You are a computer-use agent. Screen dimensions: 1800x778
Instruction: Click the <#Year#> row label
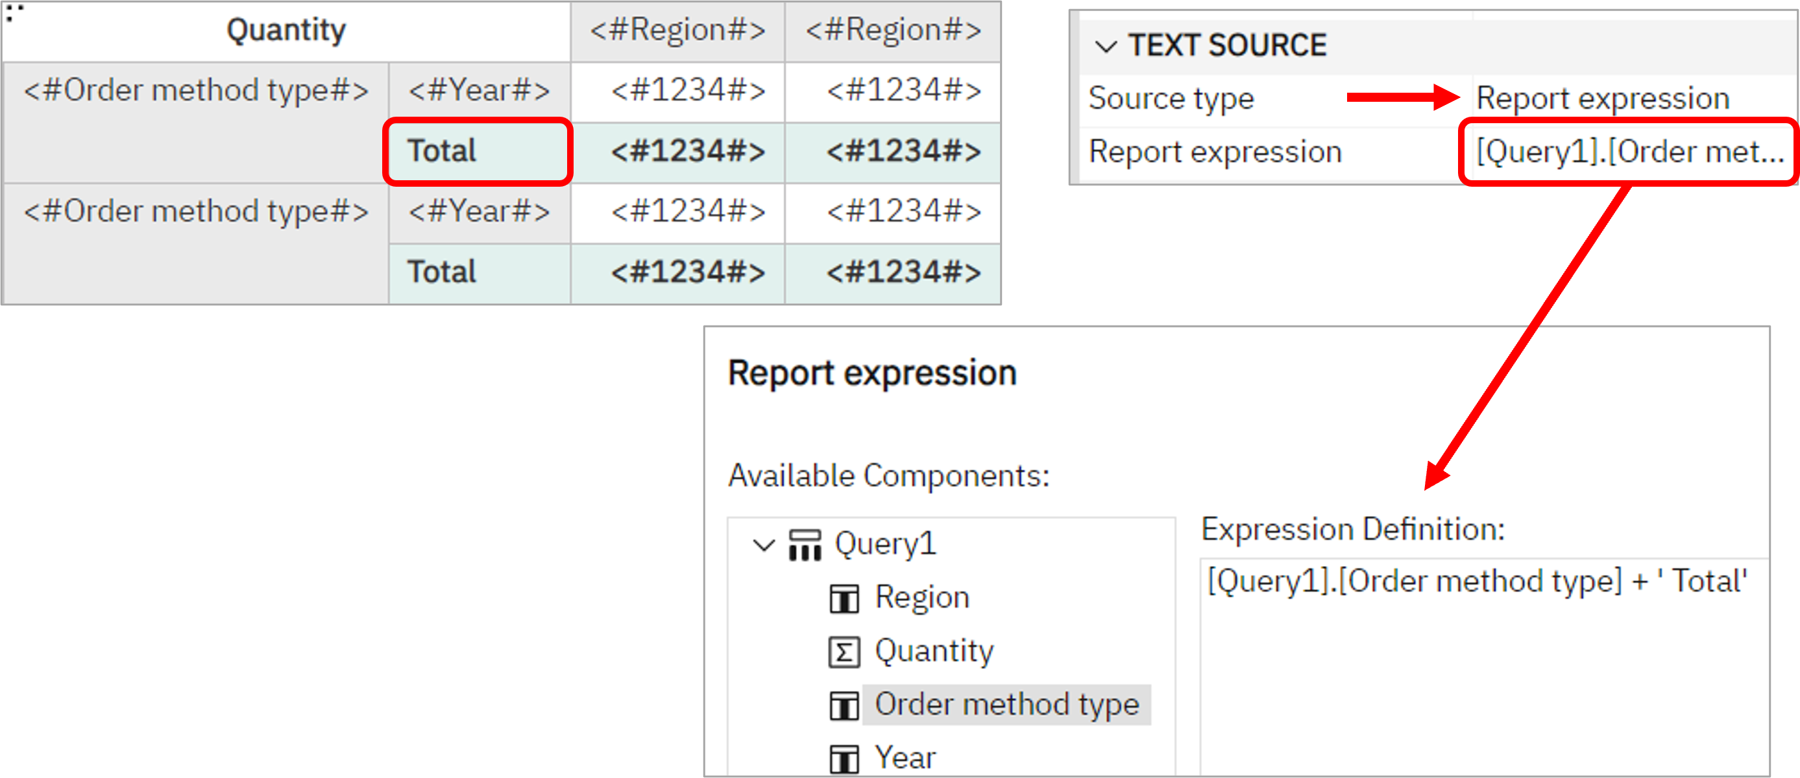pos(479,89)
